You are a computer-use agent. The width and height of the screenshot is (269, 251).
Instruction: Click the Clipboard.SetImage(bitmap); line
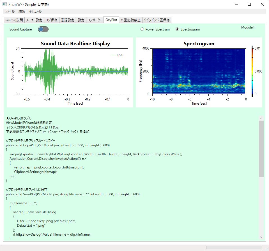click(35, 172)
